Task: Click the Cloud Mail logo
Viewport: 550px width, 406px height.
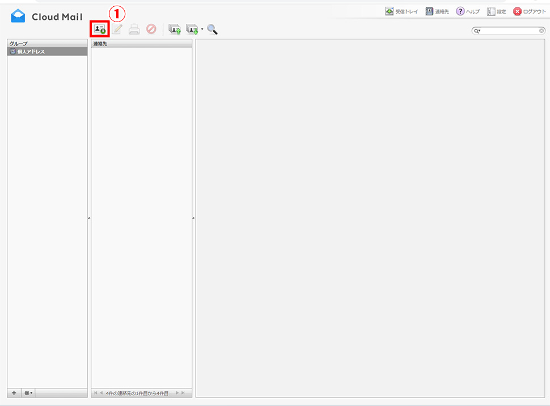Action: pyautogui.click(x=46, y=16)
